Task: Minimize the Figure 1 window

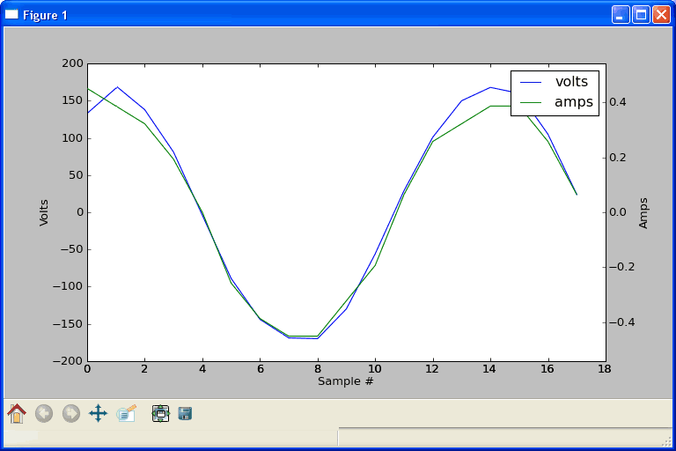Action: pos(621,15)
